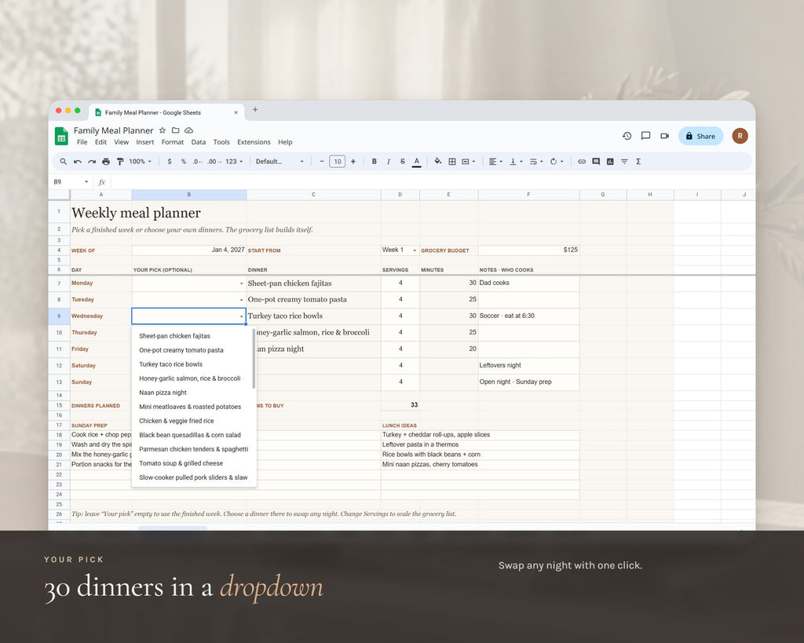Create a filter

coord(624,162)
